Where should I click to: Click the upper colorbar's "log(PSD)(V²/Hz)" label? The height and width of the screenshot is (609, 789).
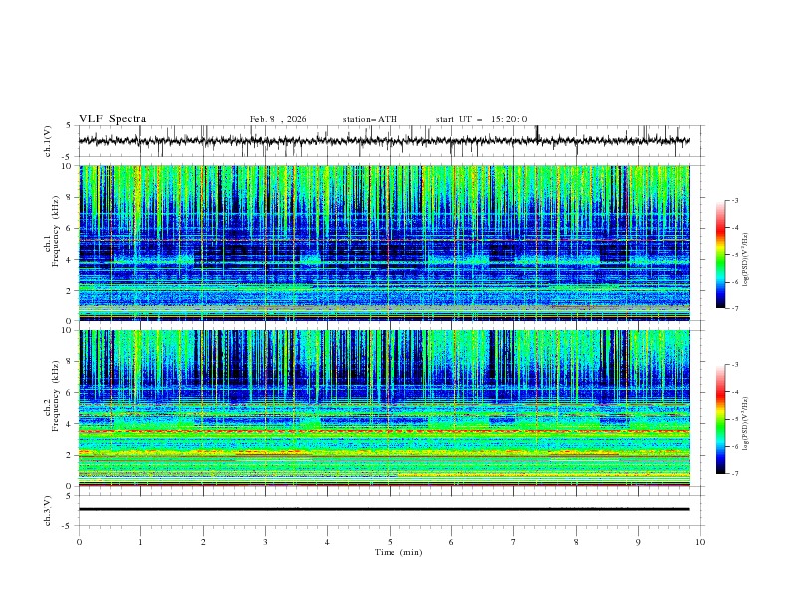tap(745, 260)
